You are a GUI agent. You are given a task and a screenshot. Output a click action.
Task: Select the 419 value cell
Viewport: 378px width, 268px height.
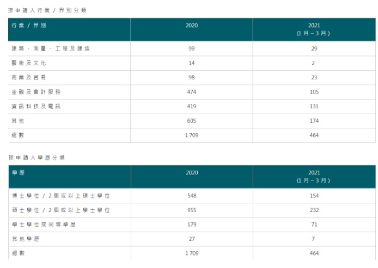(x=191, y=107)
